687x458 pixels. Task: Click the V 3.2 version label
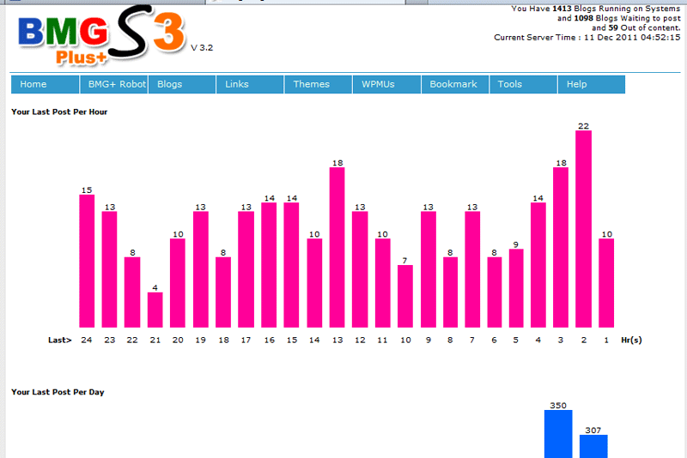(202, 48)
